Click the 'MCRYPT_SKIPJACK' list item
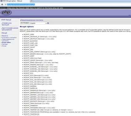Image resolution: width=131 pixels, height=116 pixels. tap(39, 101)
